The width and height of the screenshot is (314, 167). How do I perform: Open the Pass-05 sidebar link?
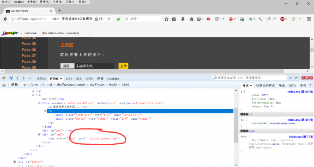[x=29, y=44]
